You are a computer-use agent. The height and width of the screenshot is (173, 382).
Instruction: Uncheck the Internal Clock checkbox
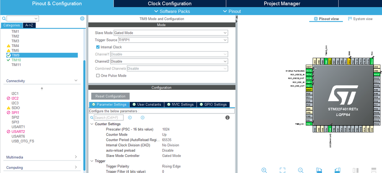(x=98, y=47)
